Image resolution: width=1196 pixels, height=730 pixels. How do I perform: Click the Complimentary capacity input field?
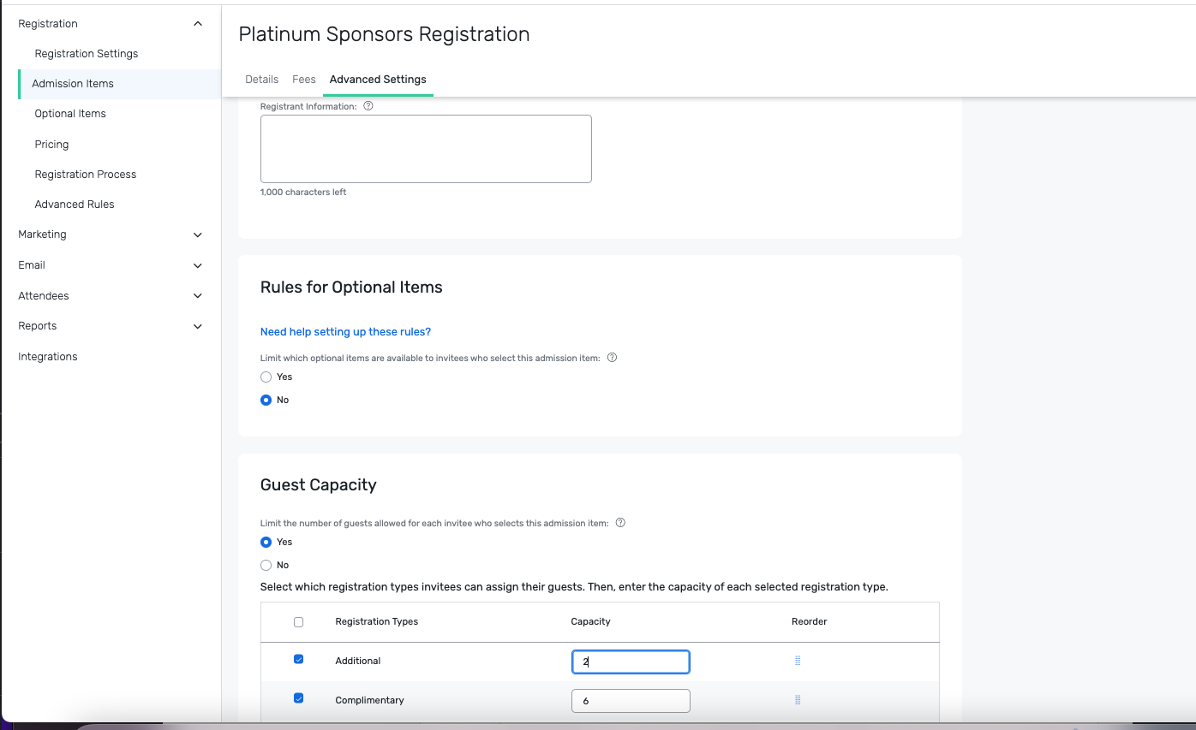[x=631, y=701]
